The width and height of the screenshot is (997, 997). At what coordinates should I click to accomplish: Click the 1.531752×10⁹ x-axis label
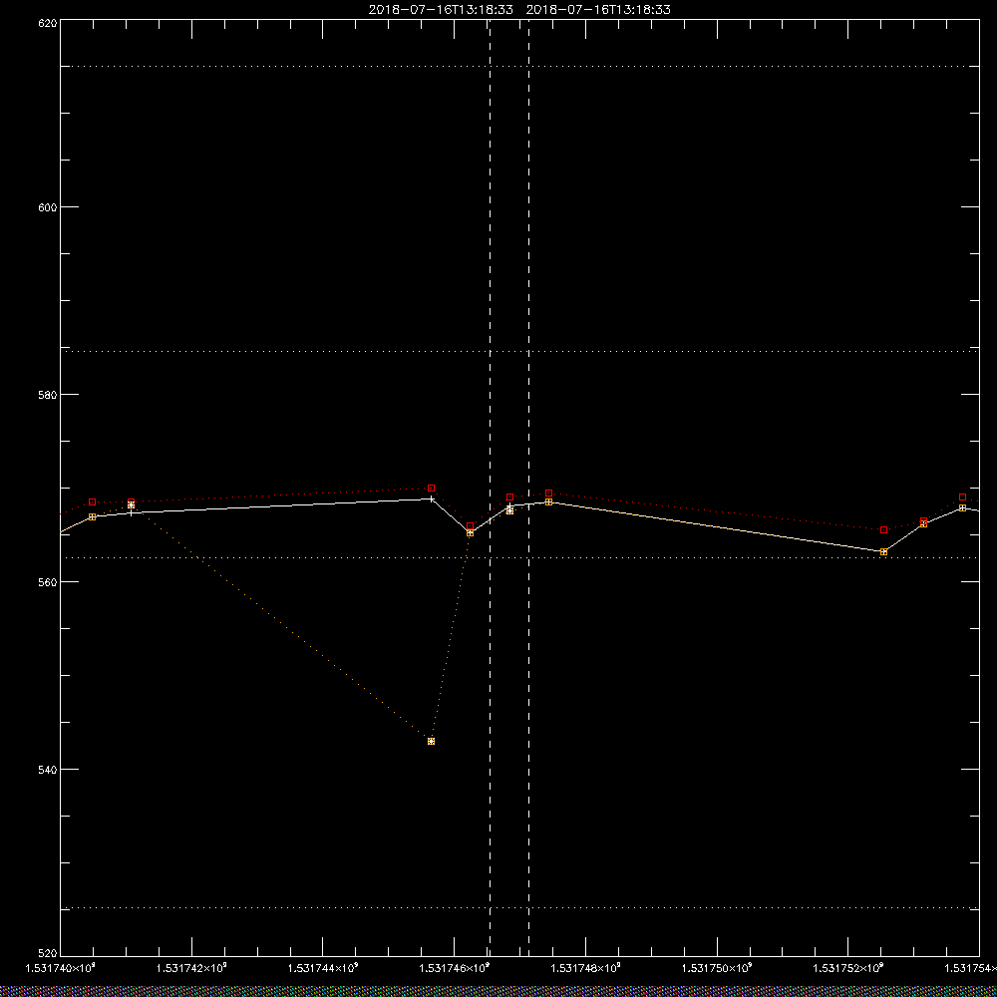[x=848, y=968]
